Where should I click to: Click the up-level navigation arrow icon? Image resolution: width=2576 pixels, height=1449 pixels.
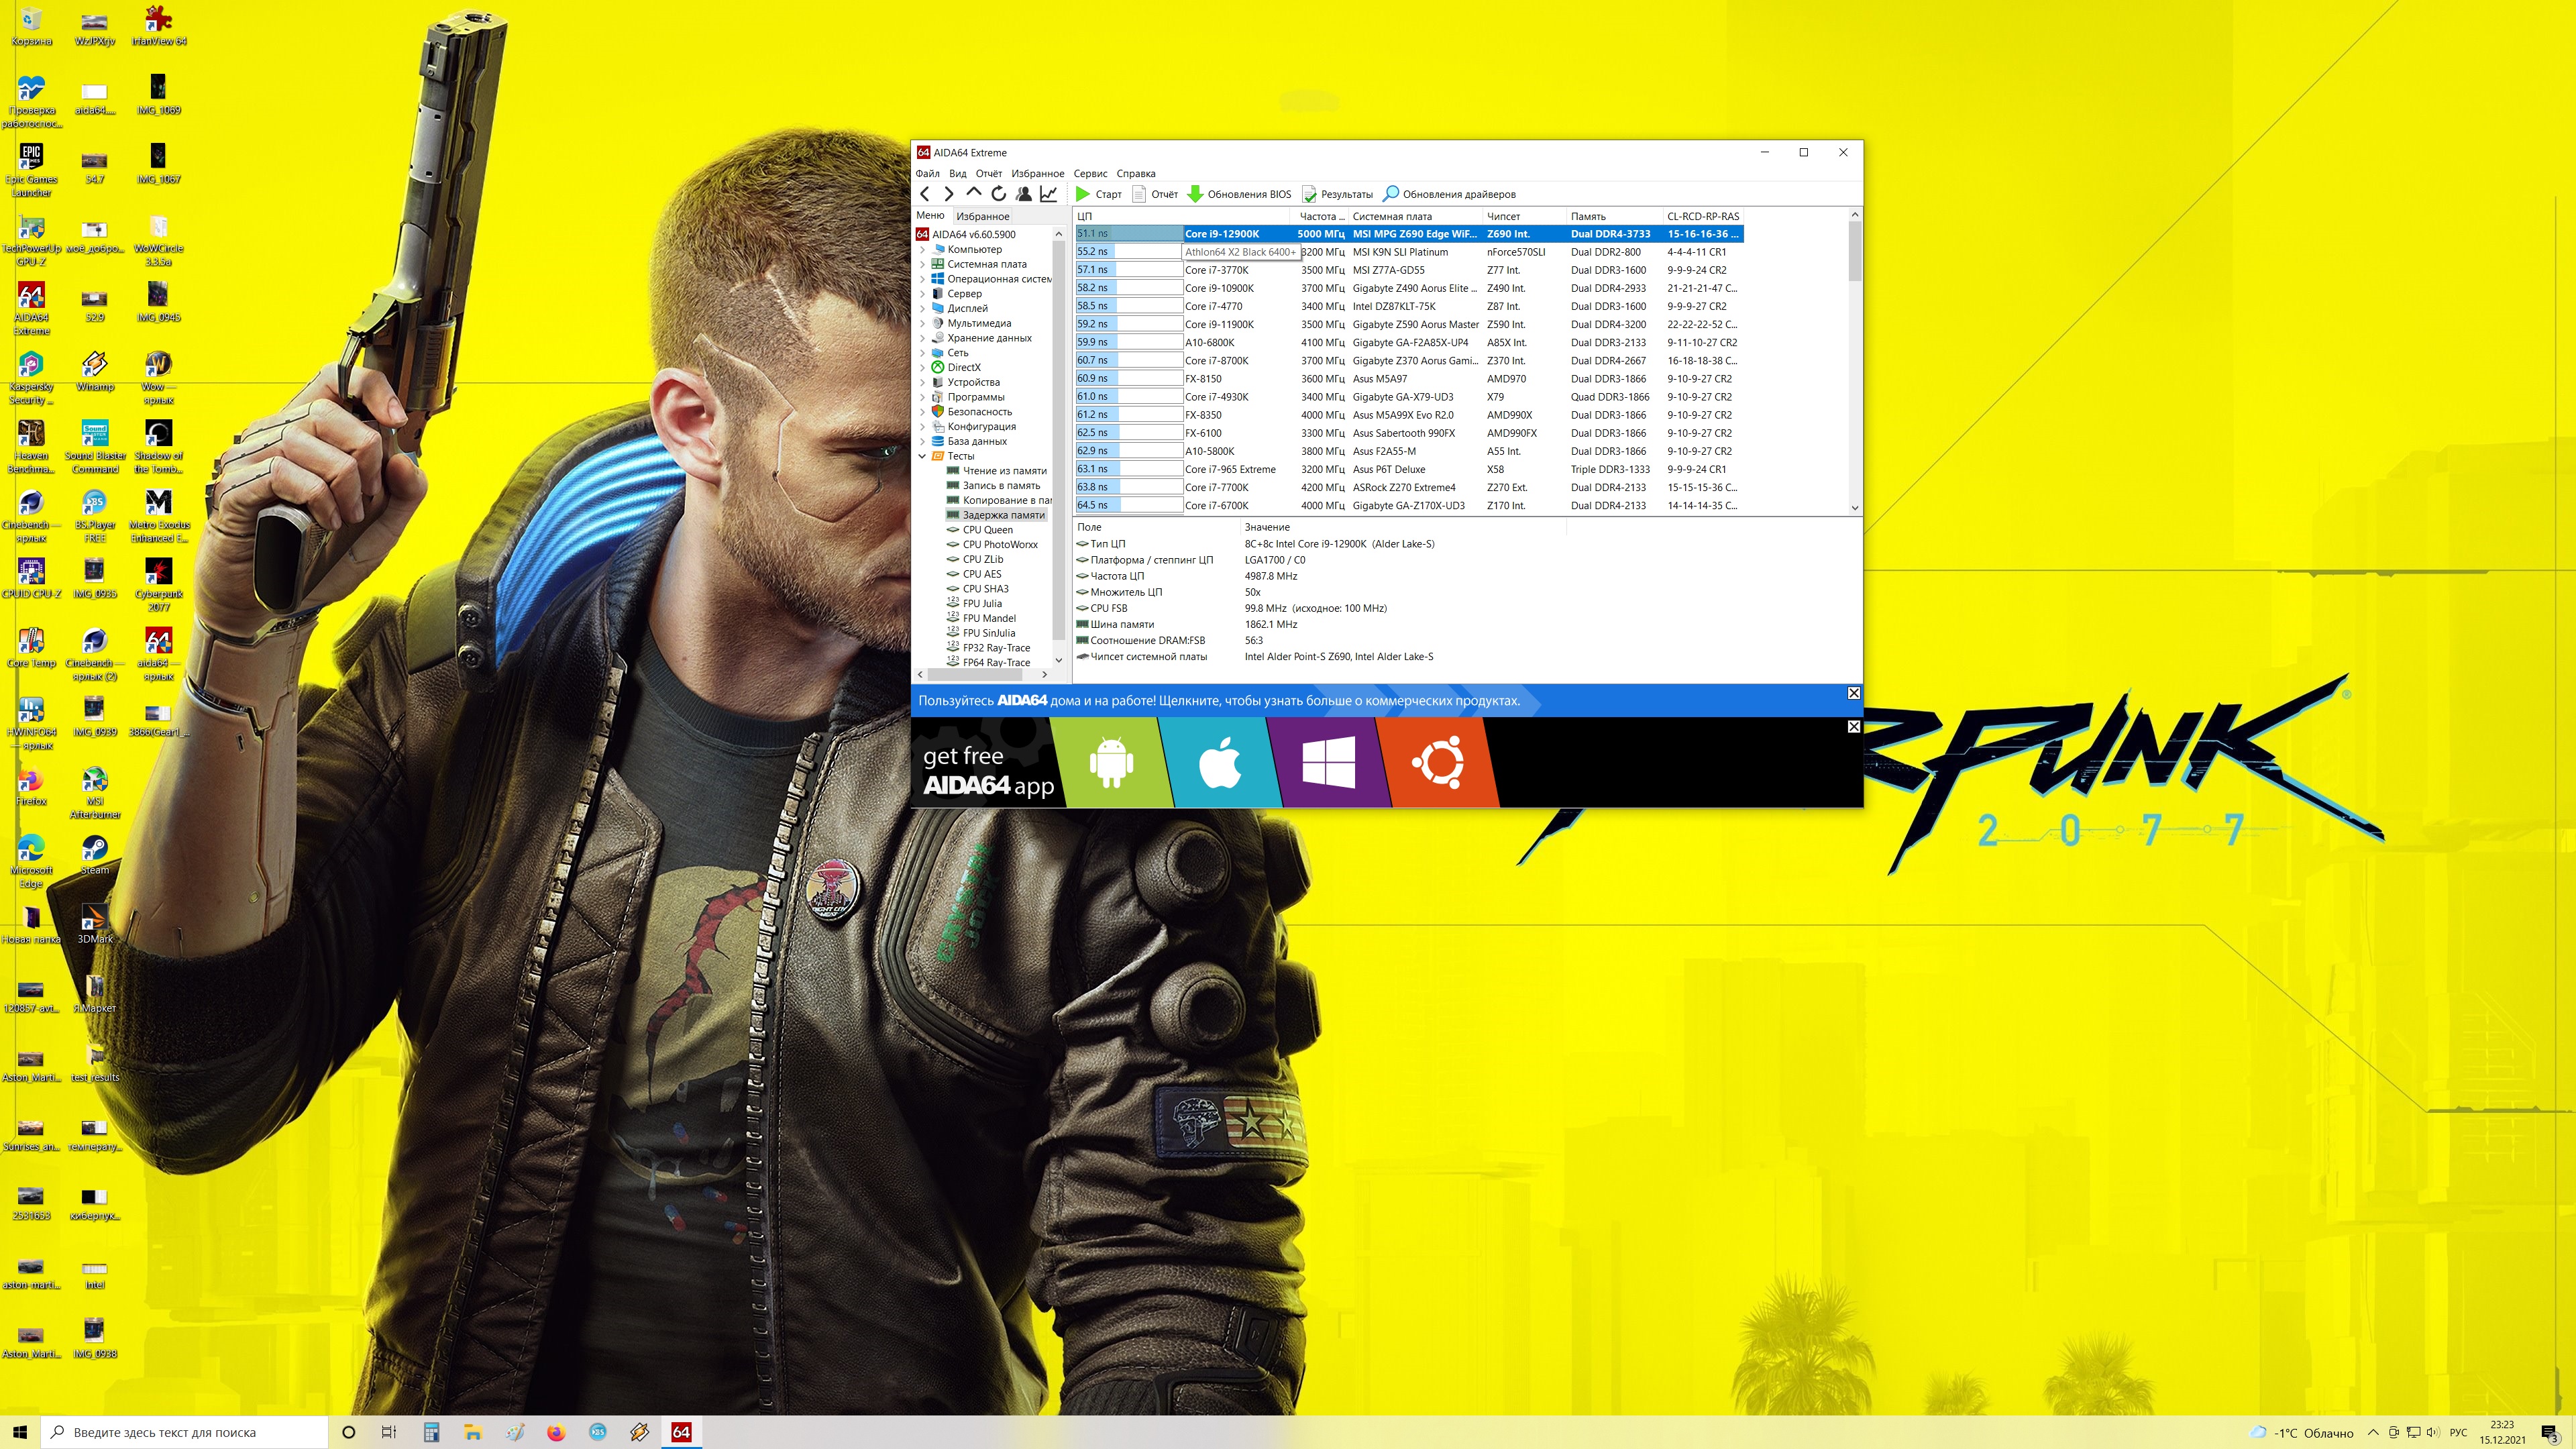point(973,193)
